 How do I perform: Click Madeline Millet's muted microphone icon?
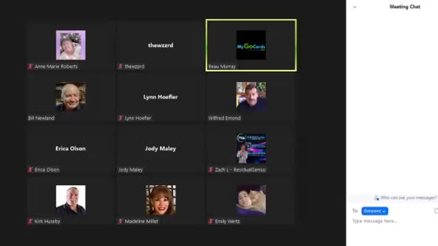coord(120,221)
